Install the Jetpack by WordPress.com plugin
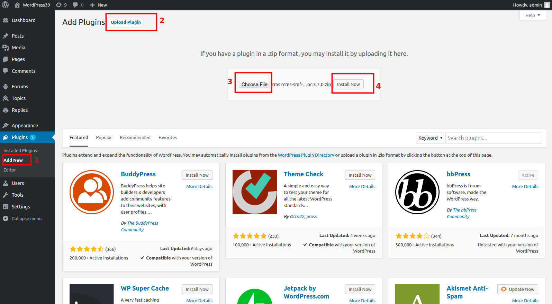Screen dimensions: 552x304 pyautogui.click(x=360, y=289)
